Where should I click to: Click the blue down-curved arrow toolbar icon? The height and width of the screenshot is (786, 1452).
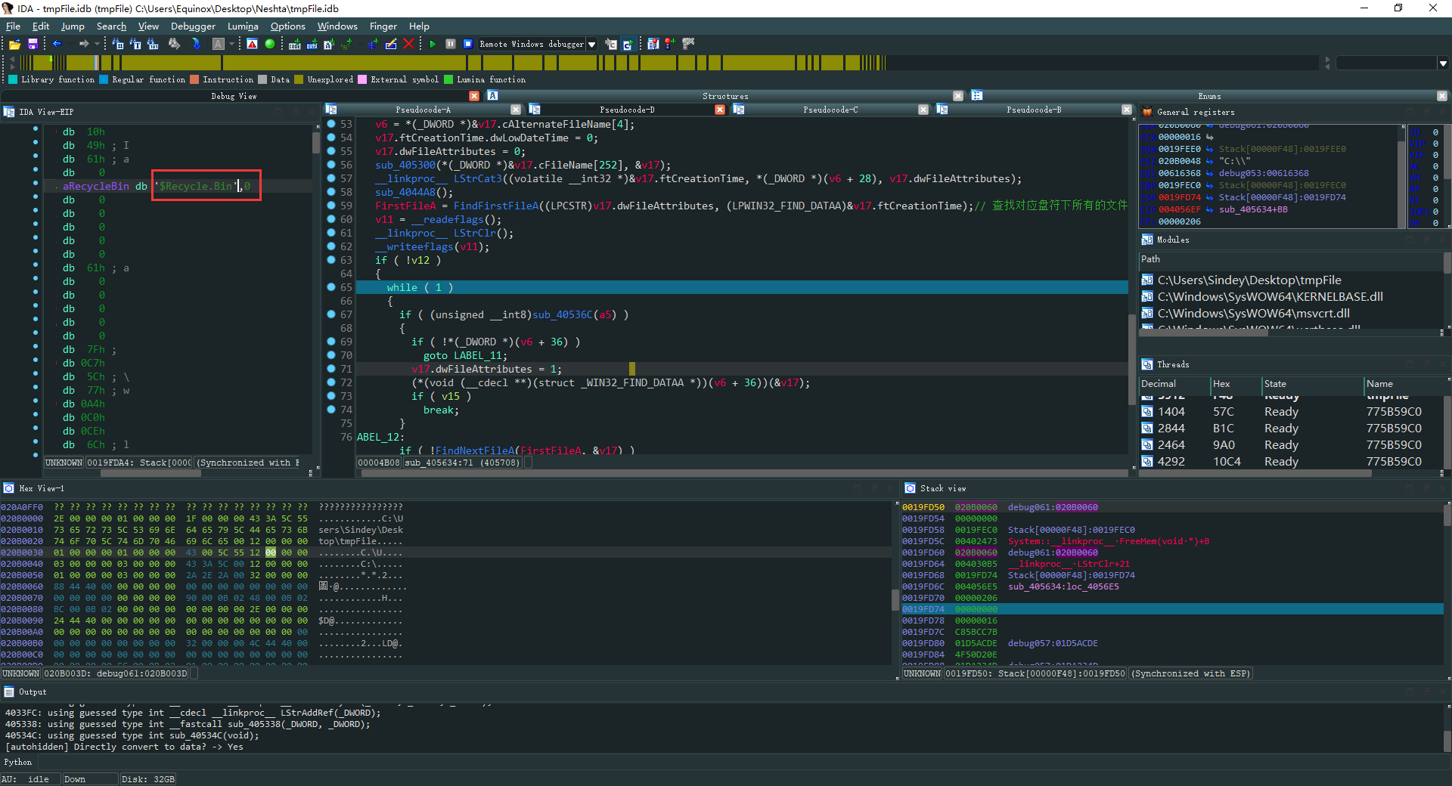(x=196, y=44)
